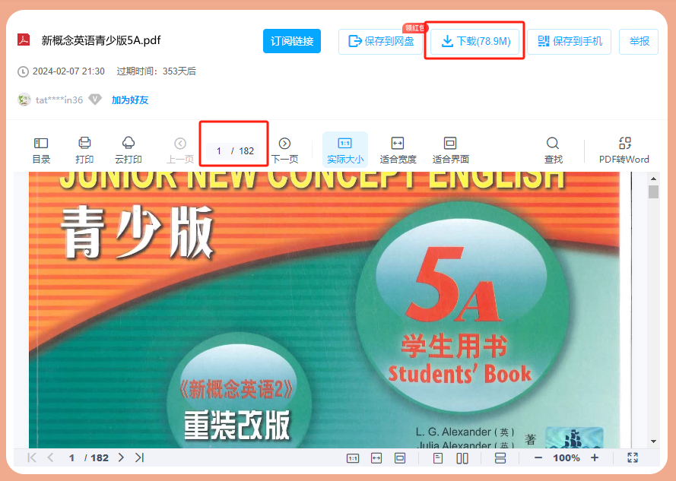Screen dimensions: 676x481
Task: Click the page number field in top toolbar
Action: pos(219,150)
